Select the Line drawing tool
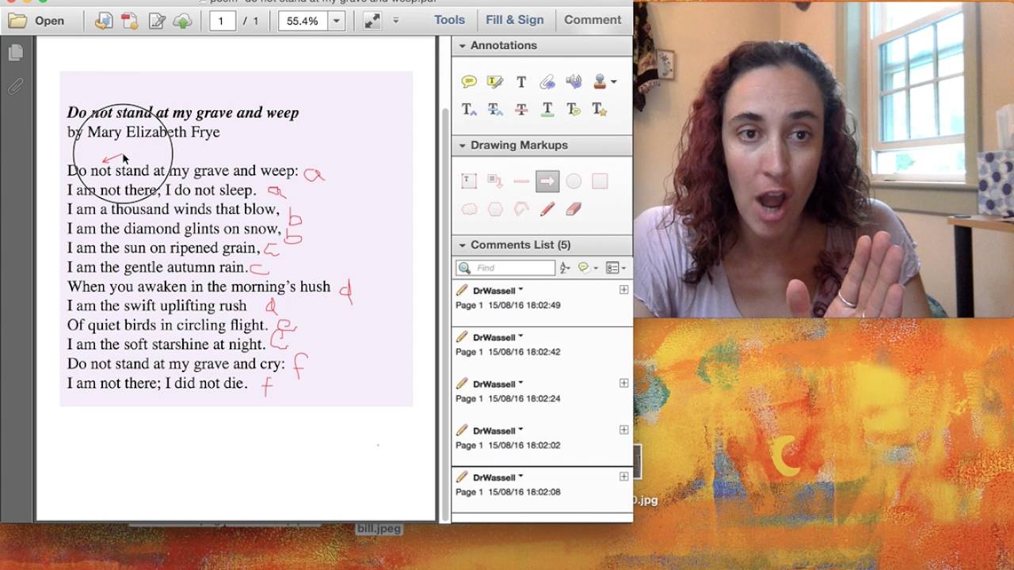Image resolution: width=1014 pixels, height=570 pixels. 521,181
